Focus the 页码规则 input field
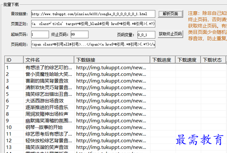The height and width of the screenshot is (153, 227). point(93,44)
